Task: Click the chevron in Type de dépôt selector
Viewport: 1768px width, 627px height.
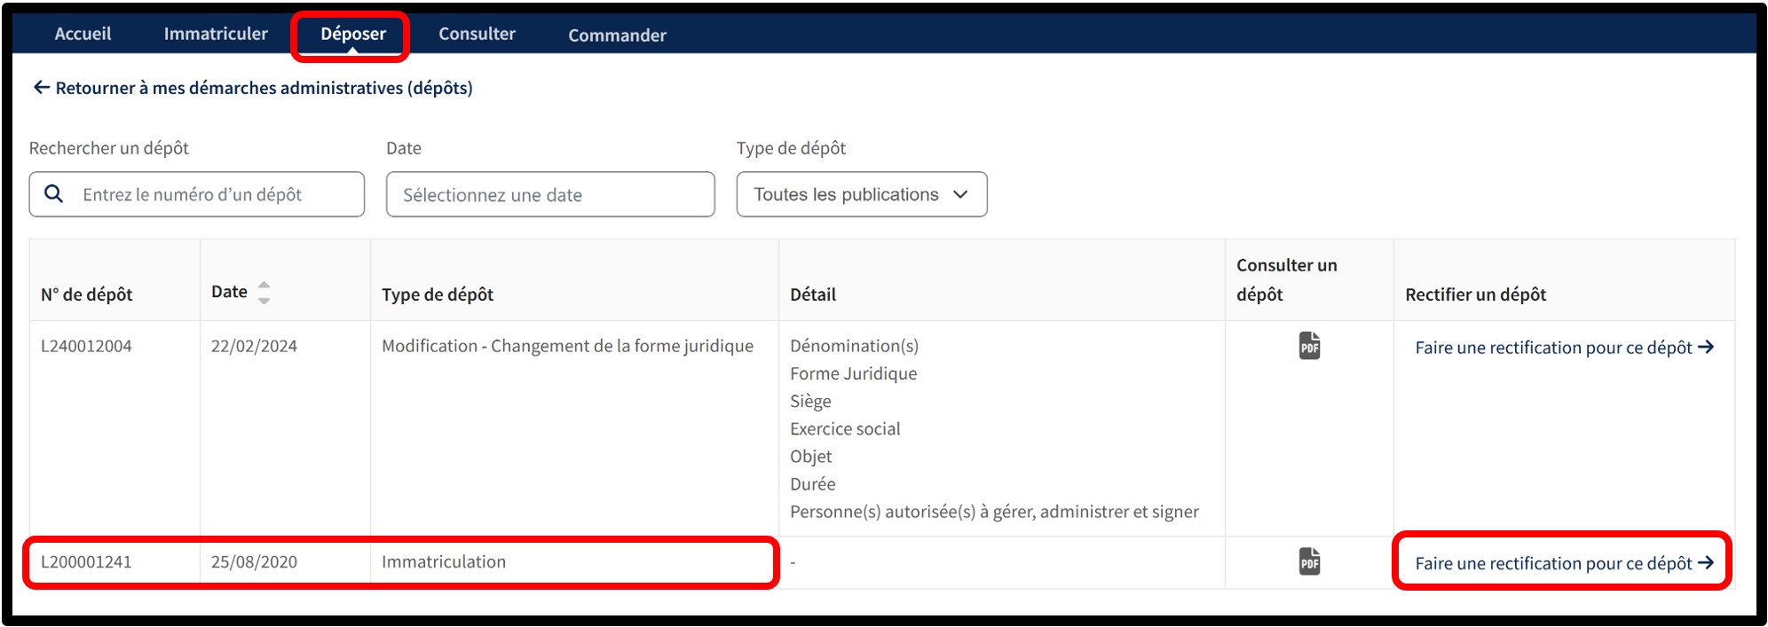Action: coord(960,194)
